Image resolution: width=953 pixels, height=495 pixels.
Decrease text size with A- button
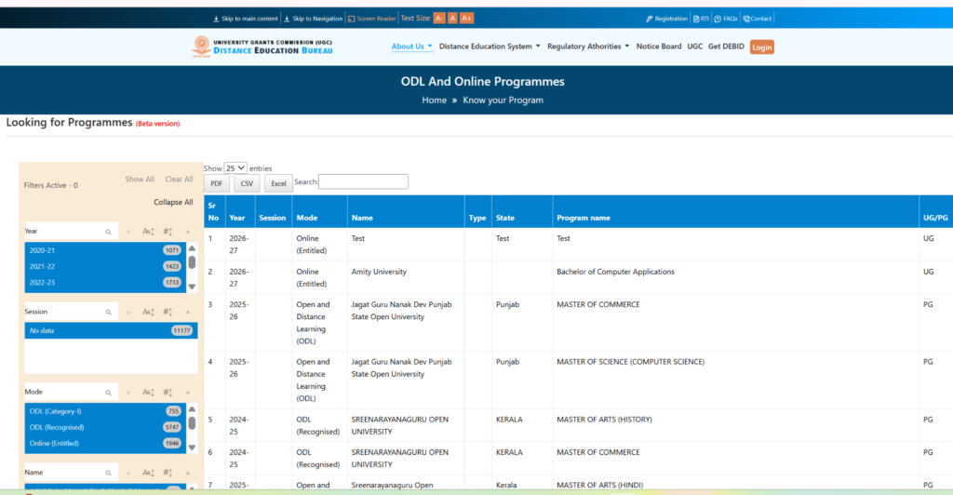coord(439,19)
